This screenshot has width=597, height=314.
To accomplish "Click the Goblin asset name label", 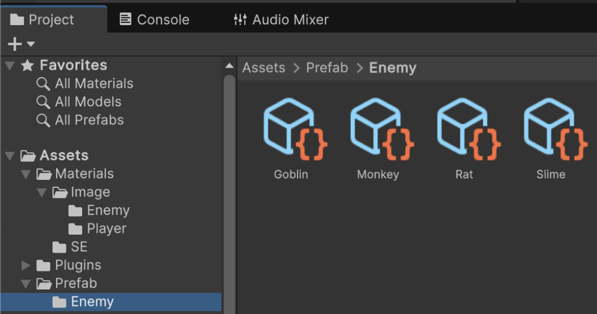I will pos(291,175).
